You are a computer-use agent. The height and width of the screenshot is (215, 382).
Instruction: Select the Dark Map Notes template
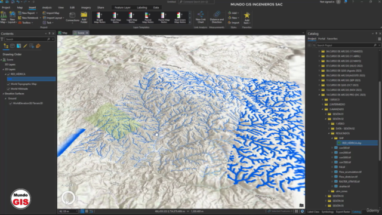click(x=116, y=17)
